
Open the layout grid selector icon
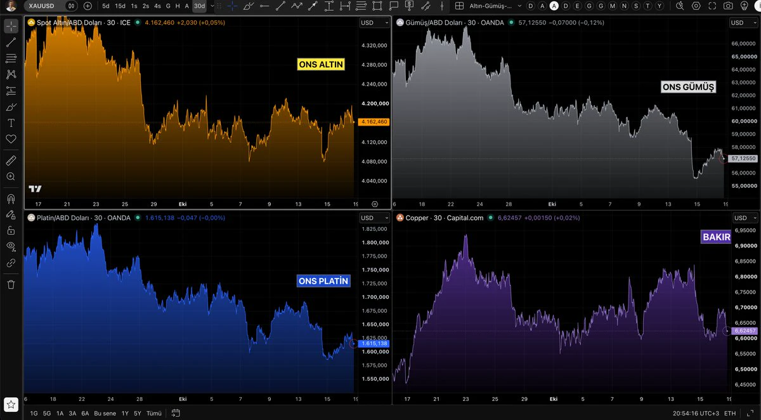460,6
